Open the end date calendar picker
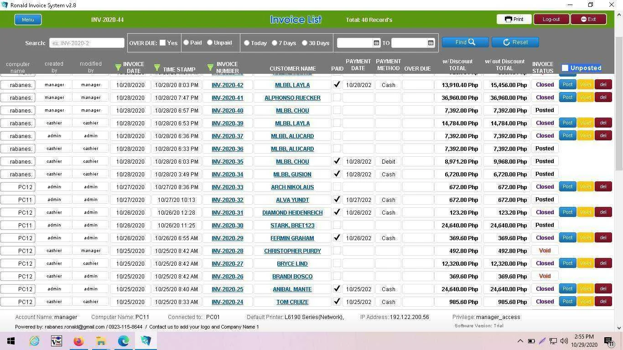This screenshot has width=623, height=350. tap(431, 43)
